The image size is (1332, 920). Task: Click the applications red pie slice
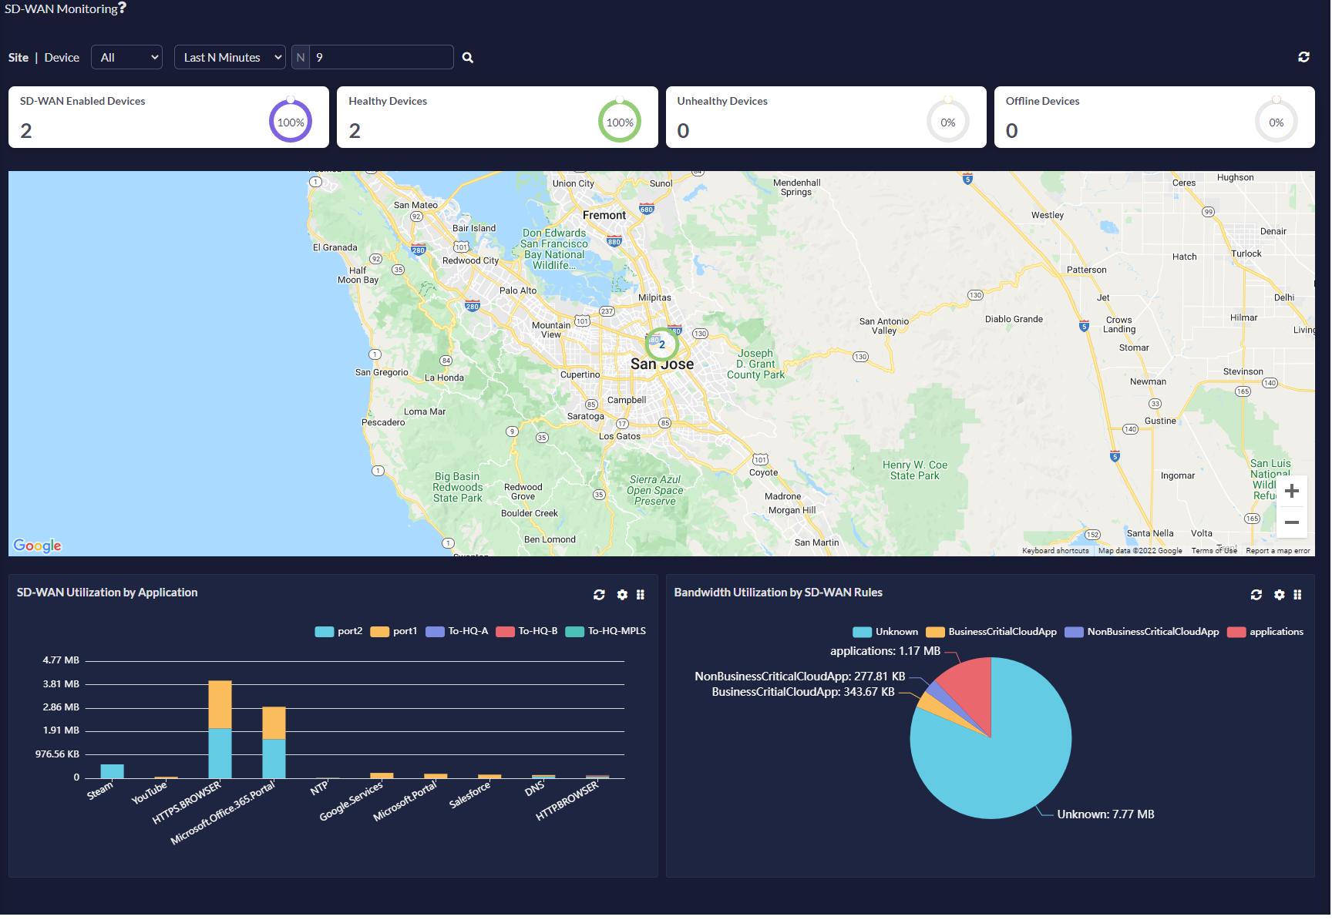tap(970, 688)
